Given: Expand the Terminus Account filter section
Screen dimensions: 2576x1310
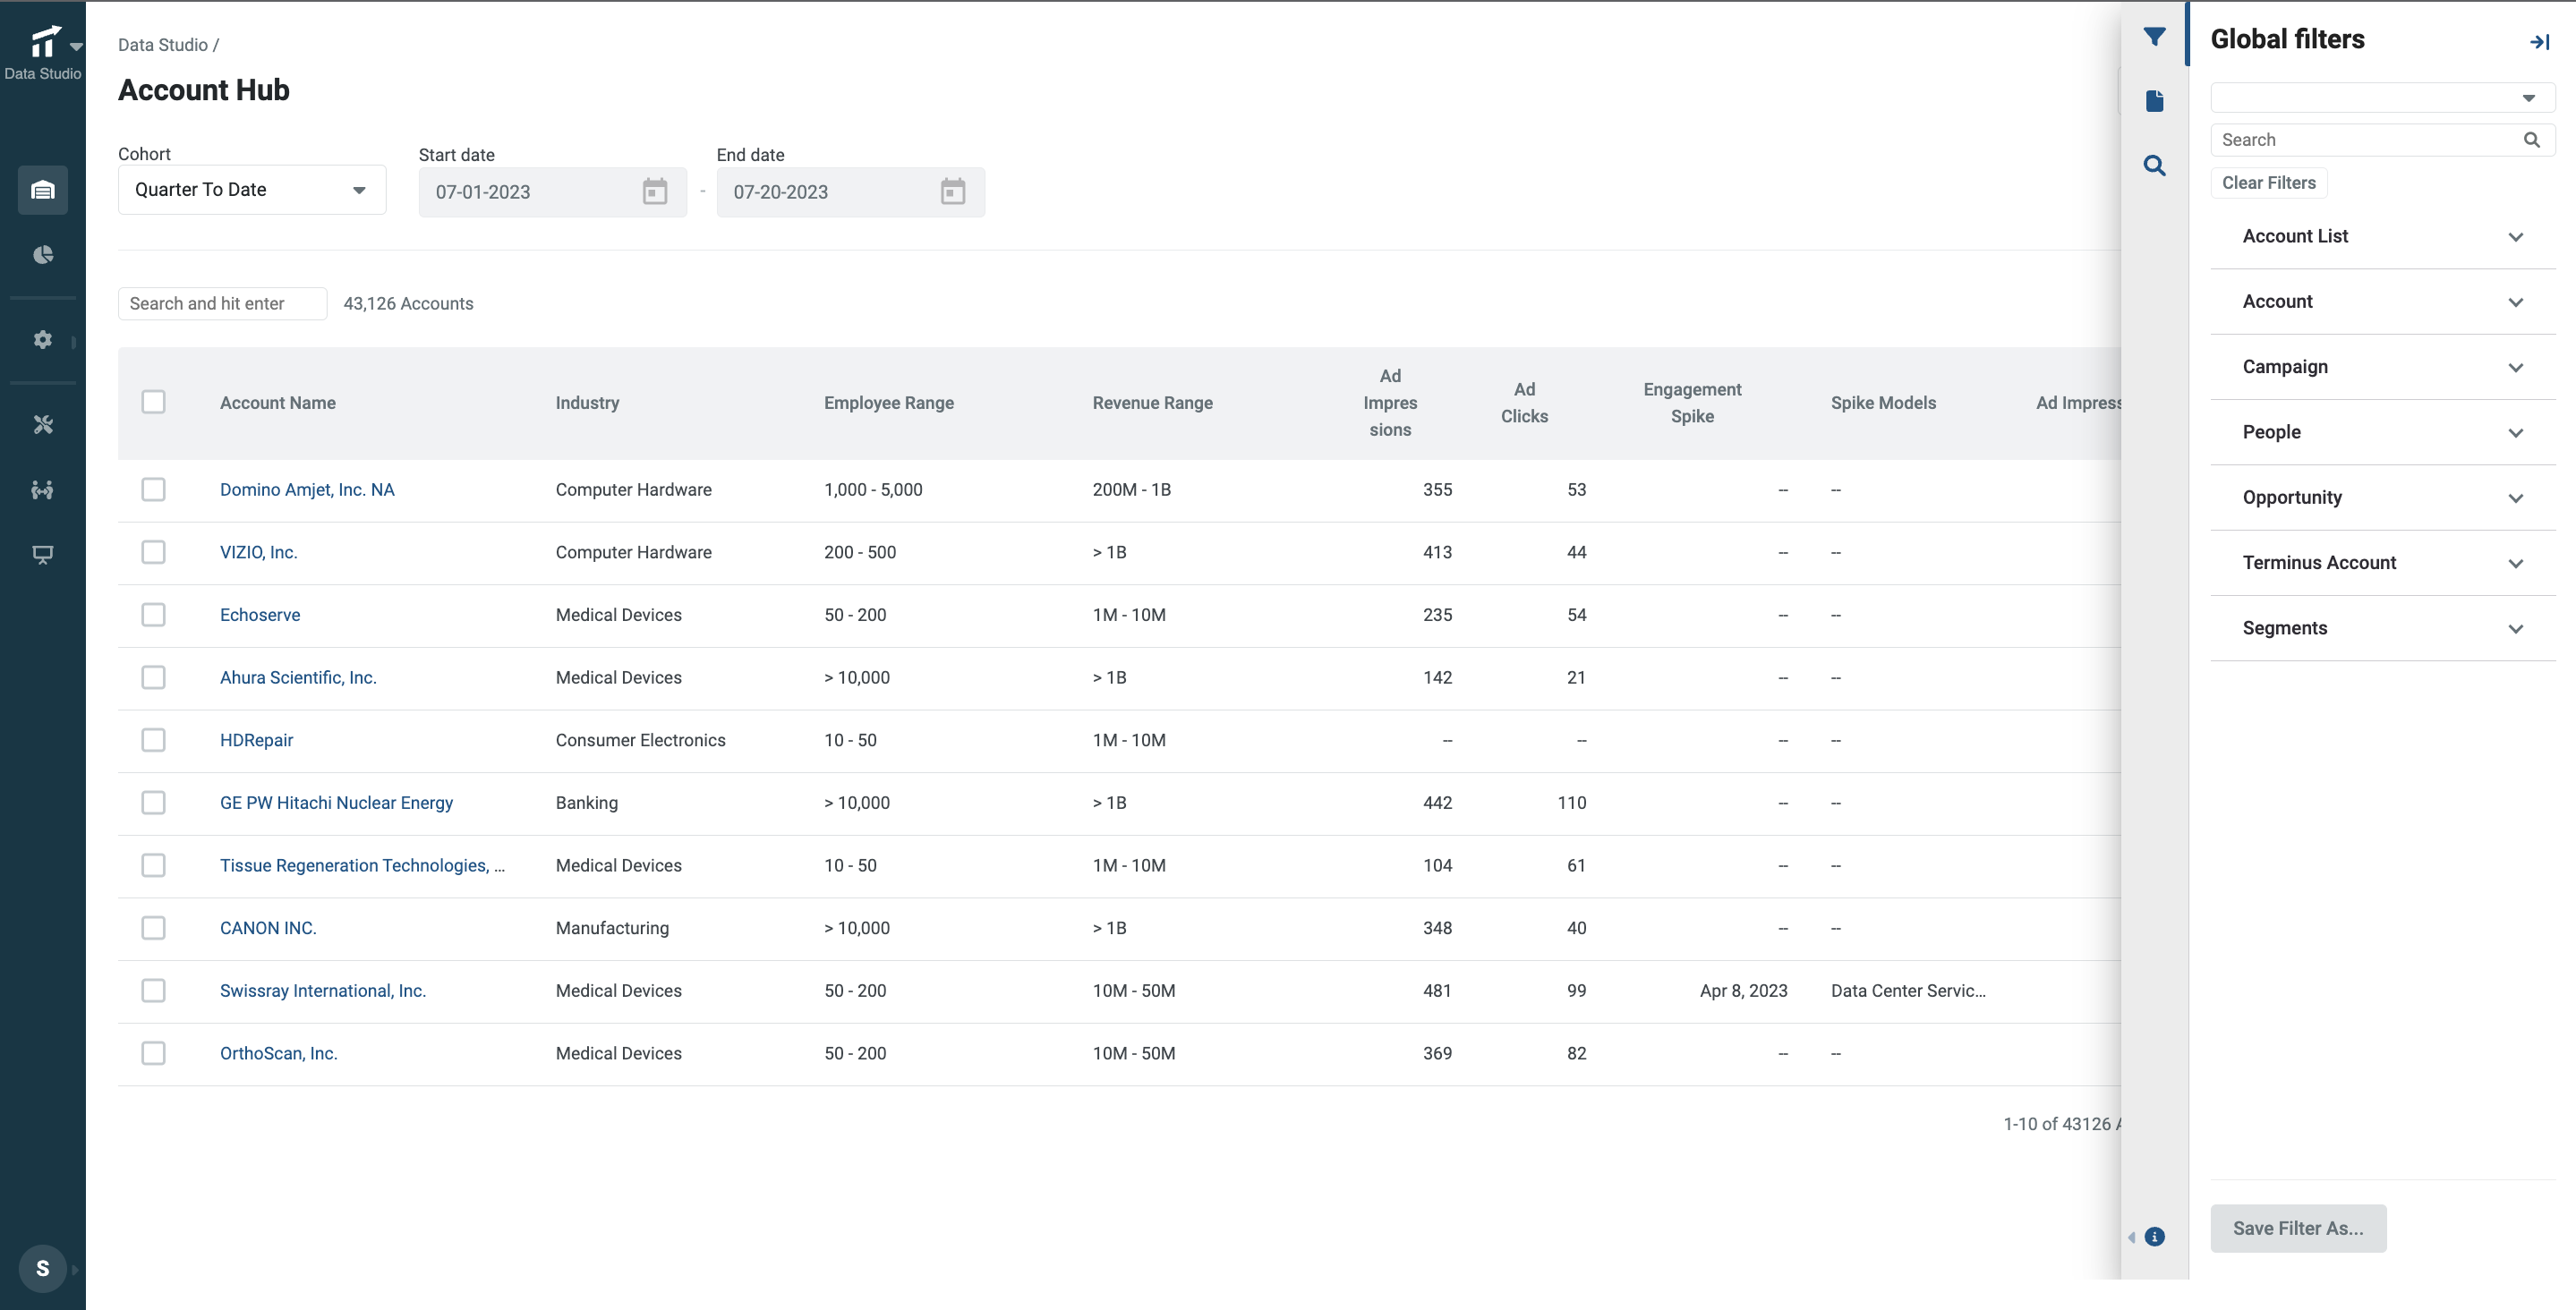Looking at the screenshot, I should tap(2382, 563).
